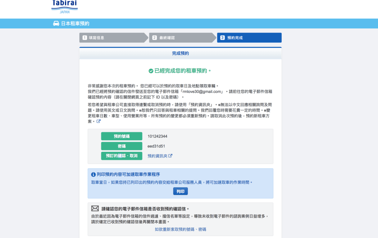Select step 3 預約完成 tab

tap(249, 38)
